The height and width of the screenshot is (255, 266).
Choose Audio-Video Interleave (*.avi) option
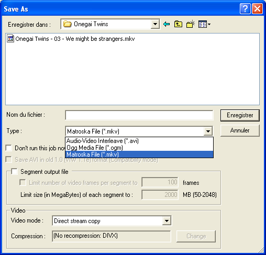click(x=139, y=141)
